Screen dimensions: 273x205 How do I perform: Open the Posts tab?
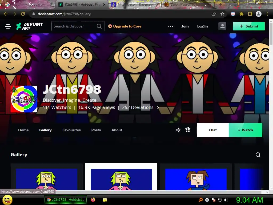(96, 130)
